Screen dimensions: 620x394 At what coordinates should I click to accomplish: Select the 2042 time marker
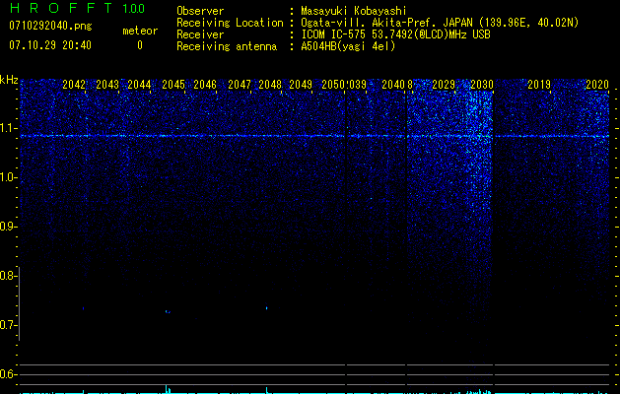point(74,85)
